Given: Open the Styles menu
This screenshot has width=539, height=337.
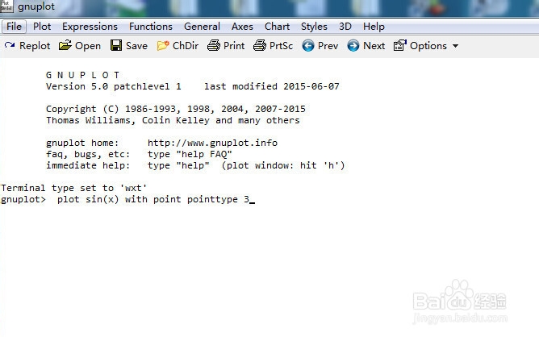Looking at the screenshot, I should point(315,26).
